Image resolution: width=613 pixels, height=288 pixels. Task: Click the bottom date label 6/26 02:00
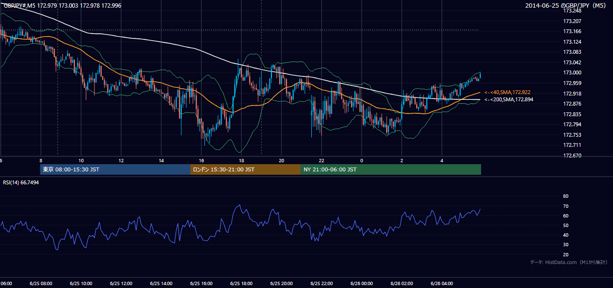pyautogui.click(x=401, y=284)
